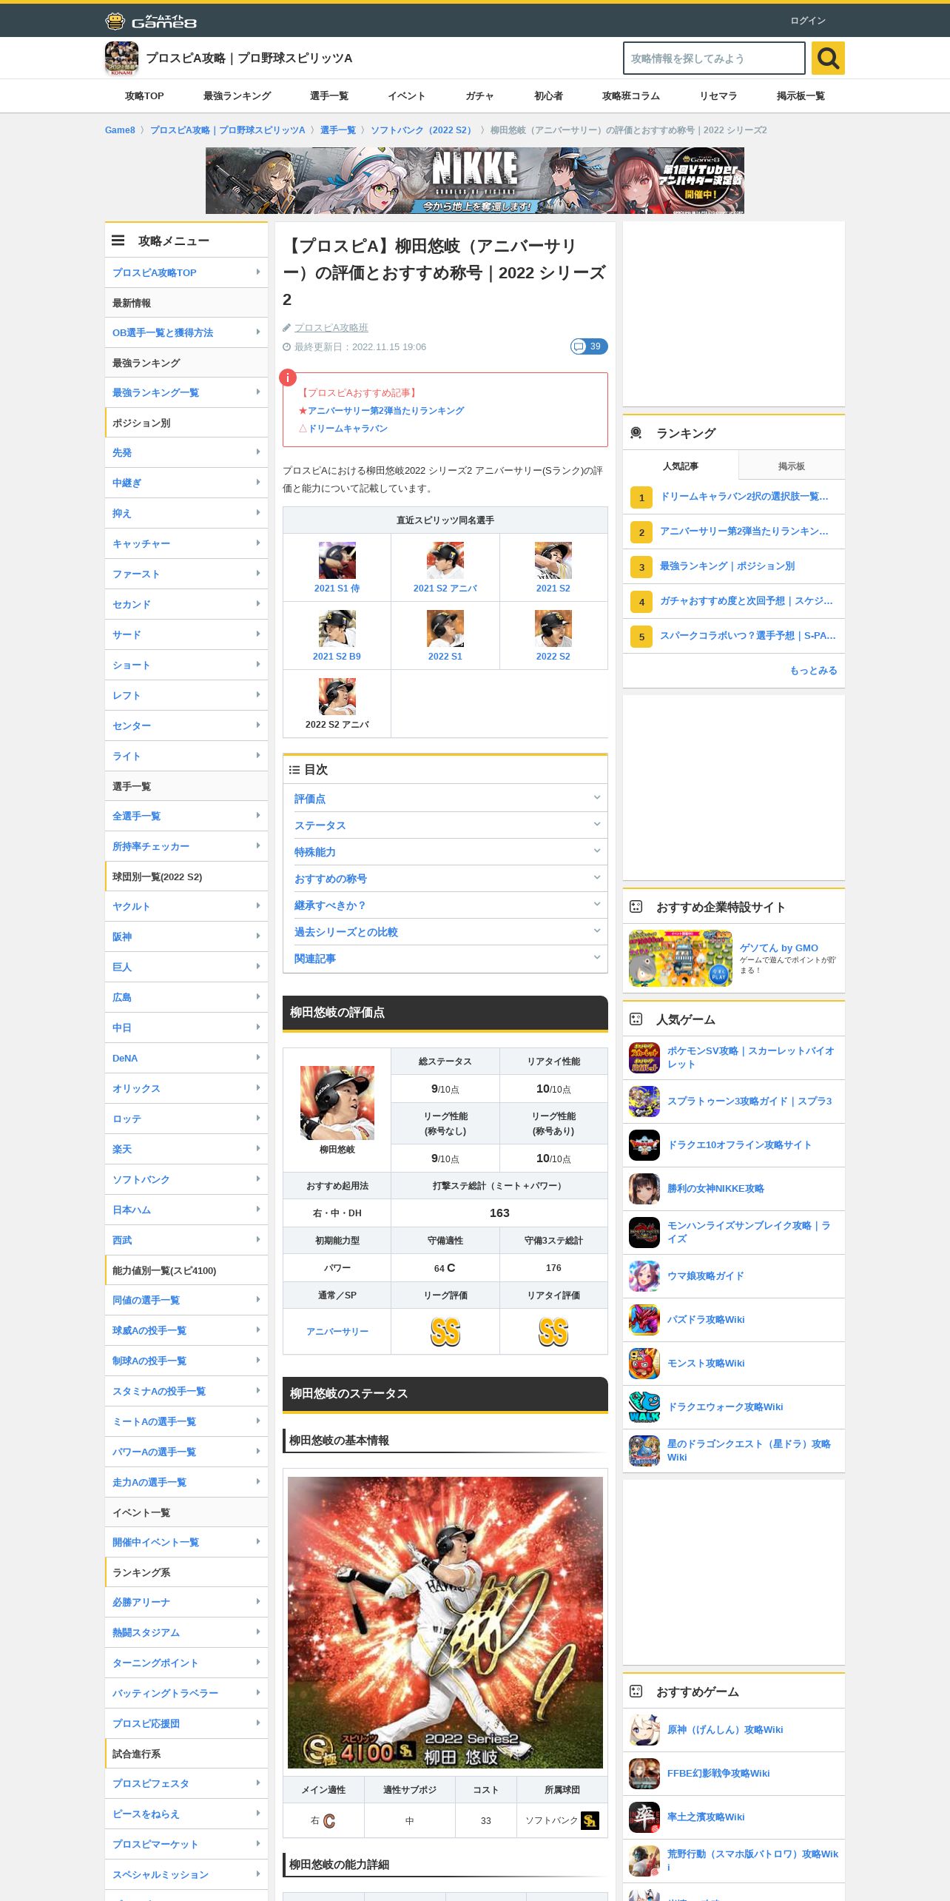
Task: Click the ポケモンSV攻略 game icon
Action: tap(644, 1058)
